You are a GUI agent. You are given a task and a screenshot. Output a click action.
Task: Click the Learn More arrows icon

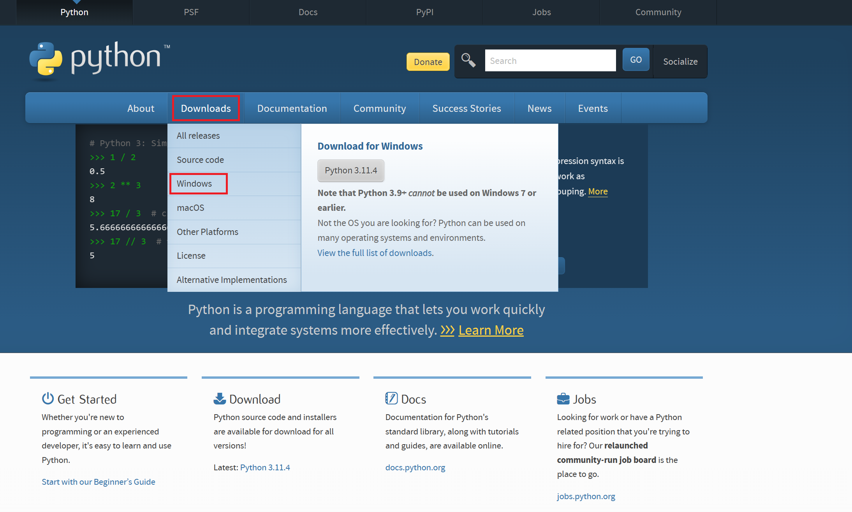pyautogui.click(x=447, y=330)
